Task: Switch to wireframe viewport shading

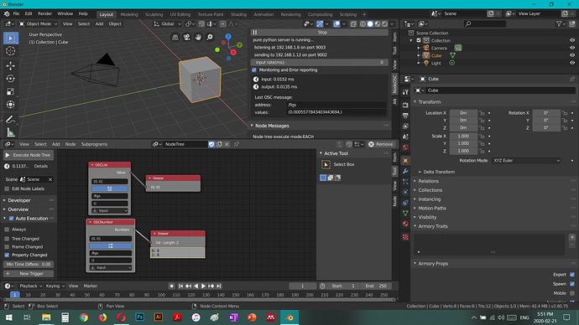Action: 363,24
